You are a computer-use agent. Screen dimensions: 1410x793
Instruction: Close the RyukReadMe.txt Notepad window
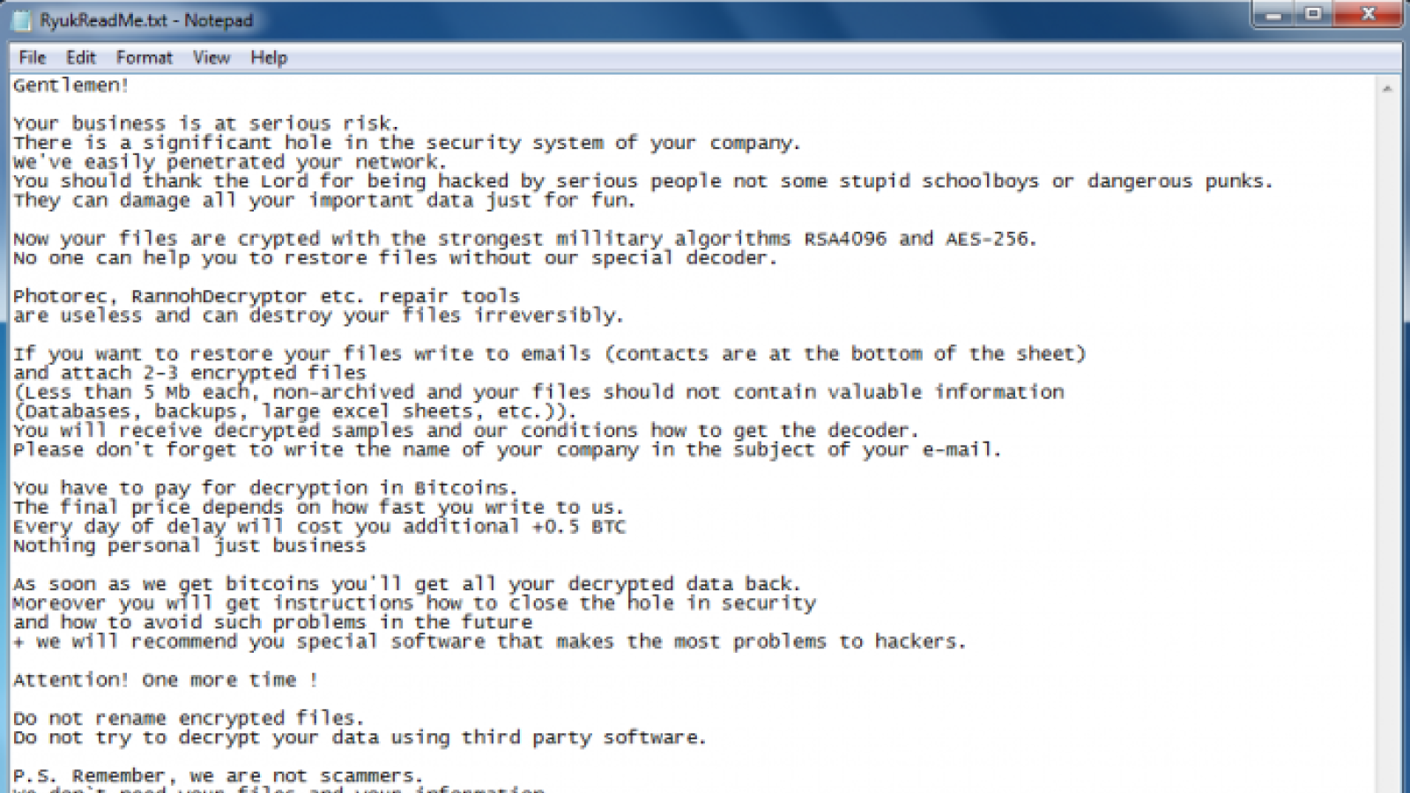tap(1368, 13)
